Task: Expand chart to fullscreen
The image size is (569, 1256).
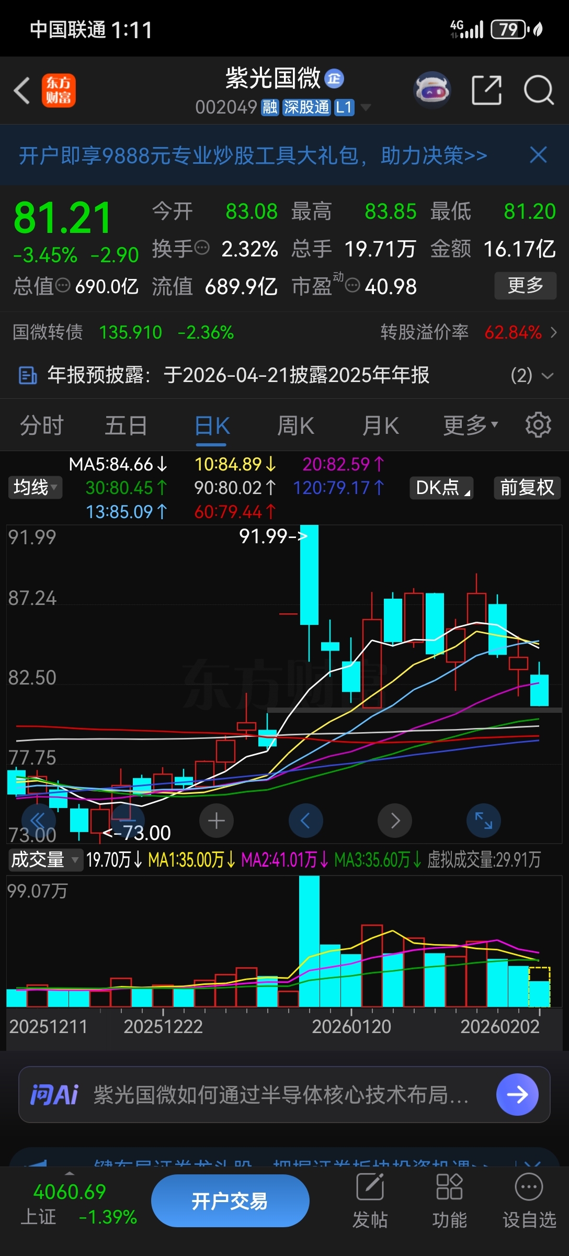Action: pyautogui.click(x=484, y=821)
